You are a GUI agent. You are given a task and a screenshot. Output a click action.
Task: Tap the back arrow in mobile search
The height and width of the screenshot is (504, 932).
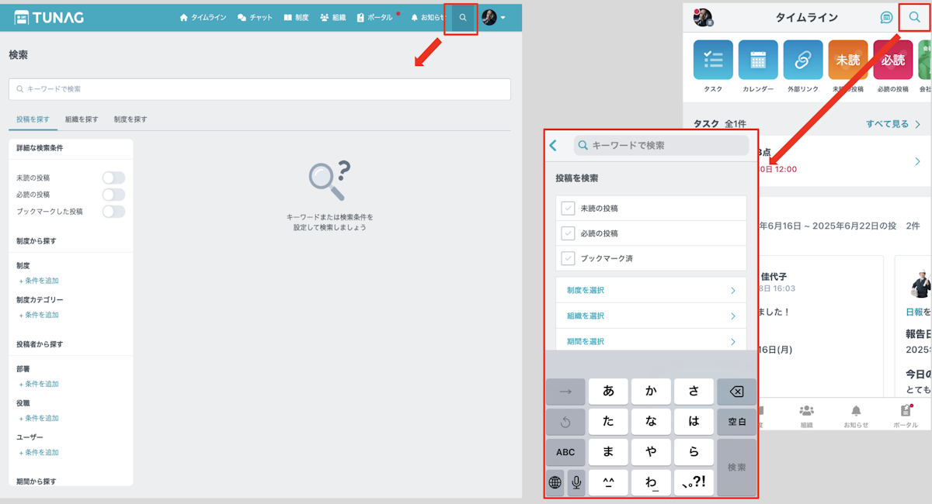point(553,145)
